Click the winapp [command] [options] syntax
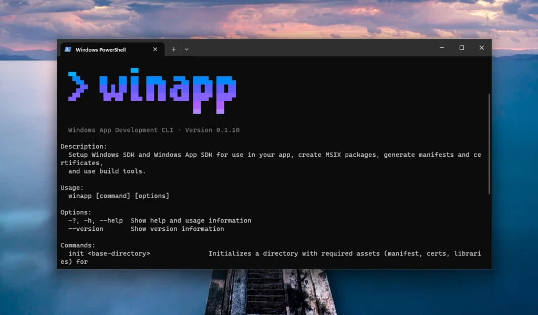Image resolution: width=538 pixels, height=315 pixels. [118, 196]
